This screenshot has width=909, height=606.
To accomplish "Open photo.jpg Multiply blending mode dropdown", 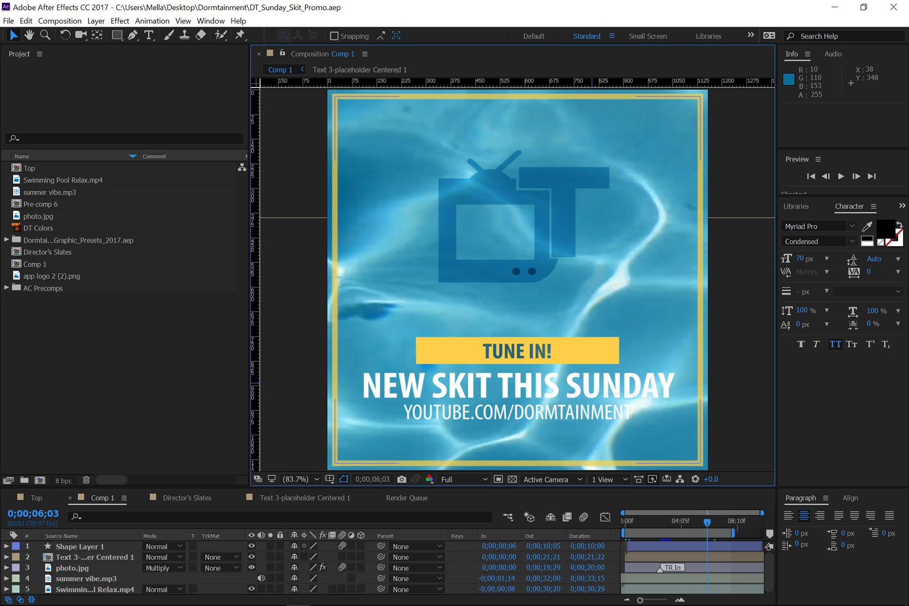I will [164, 568].
